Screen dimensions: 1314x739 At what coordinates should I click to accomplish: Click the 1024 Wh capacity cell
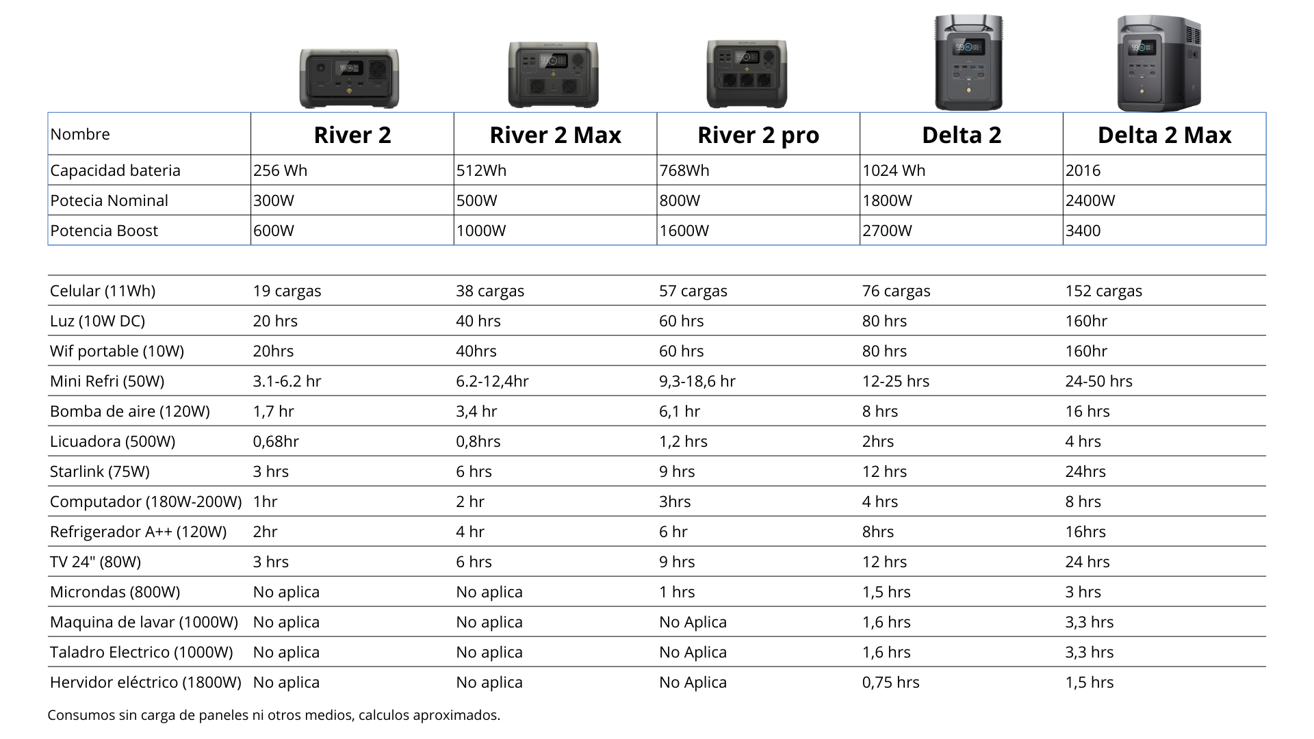pos(894,170)
